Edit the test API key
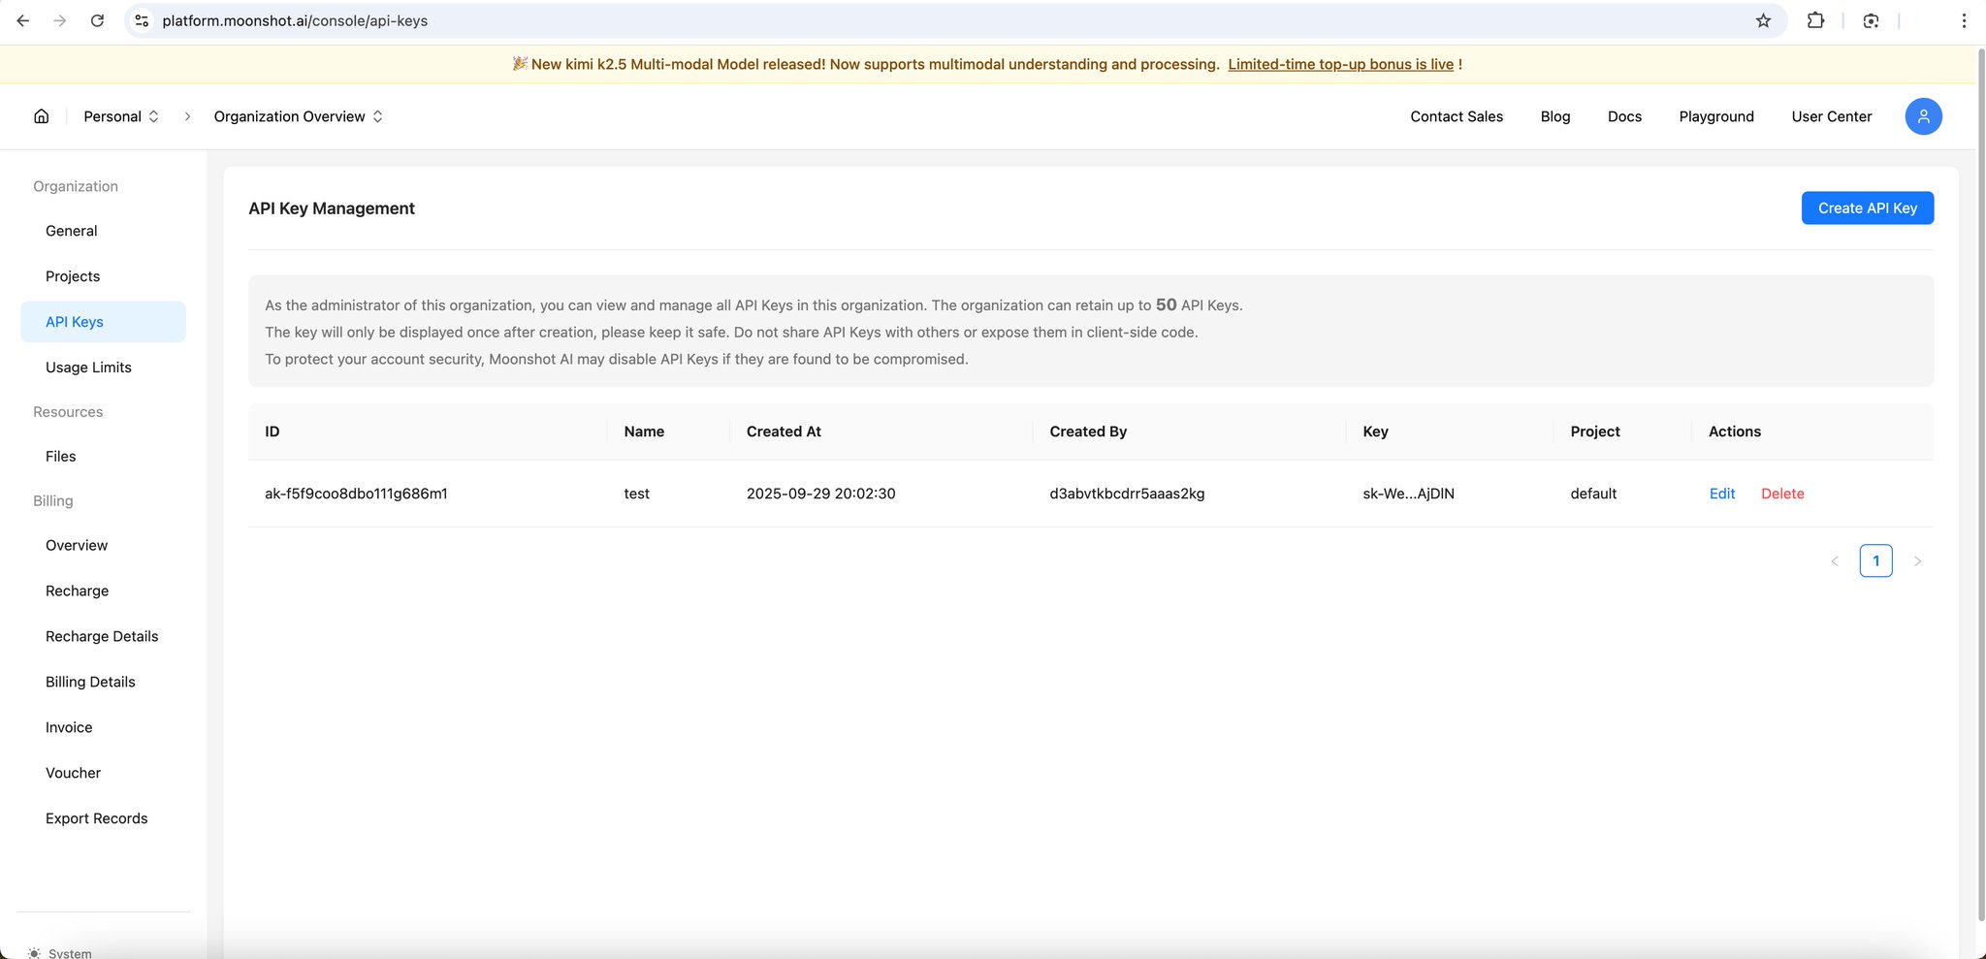This screenshot has width=1986, height=959. (x=1722, y=494)
